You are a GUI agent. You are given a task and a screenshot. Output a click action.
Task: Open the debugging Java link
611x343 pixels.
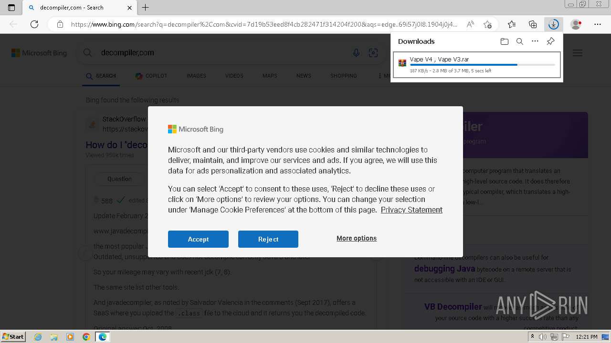pos(444,269)
